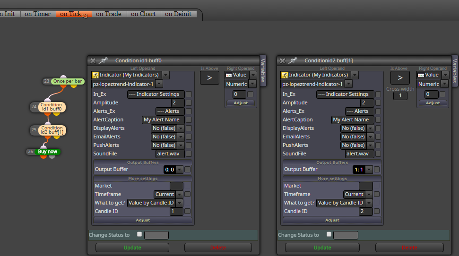The image size is (459, 256).
Task: Toggle the AlertCaption checkbox in Condition id1
Action: click(x=189, y=119)
